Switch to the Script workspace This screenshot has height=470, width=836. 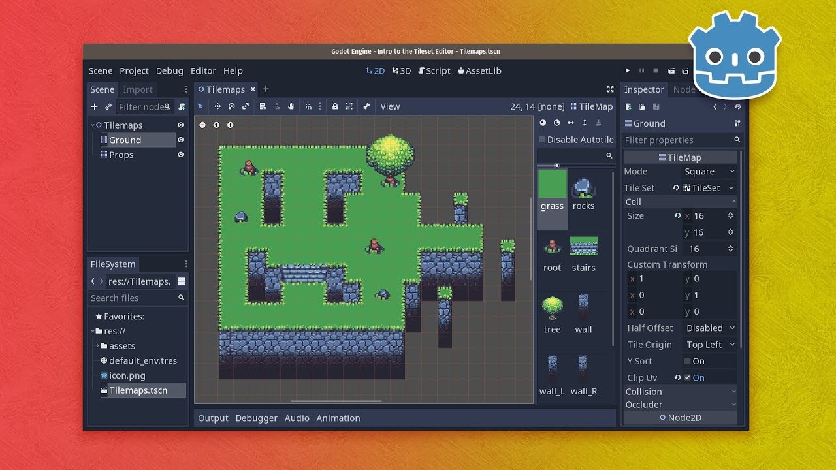coord(434,71)
